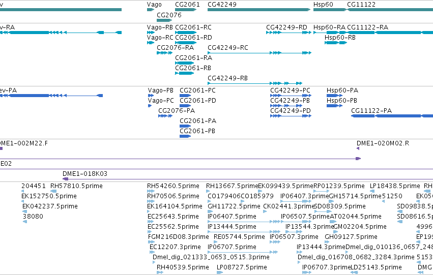433x275 pixels.
Task: Click EST EK164104.5prime
Action: click(175, 206)
